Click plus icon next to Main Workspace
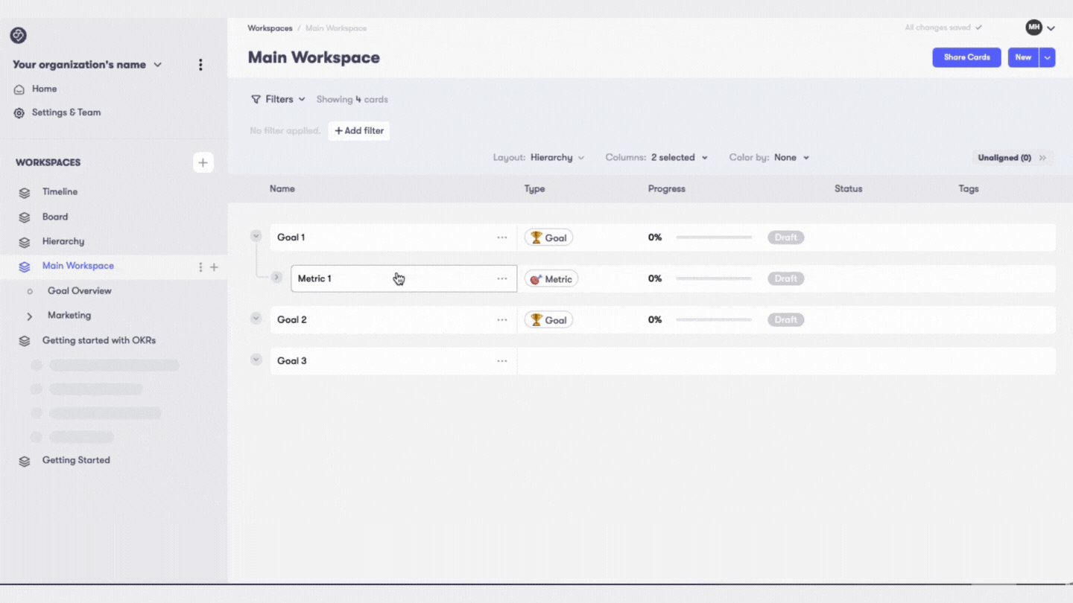This screenshot has width=1073, height=603. pyautogui.click(x=214, y=267)
